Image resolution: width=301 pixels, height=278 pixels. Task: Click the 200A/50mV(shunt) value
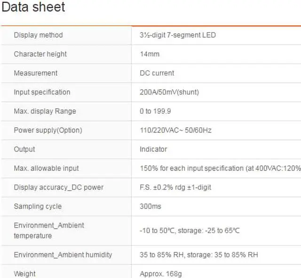[x=169, y=92]
